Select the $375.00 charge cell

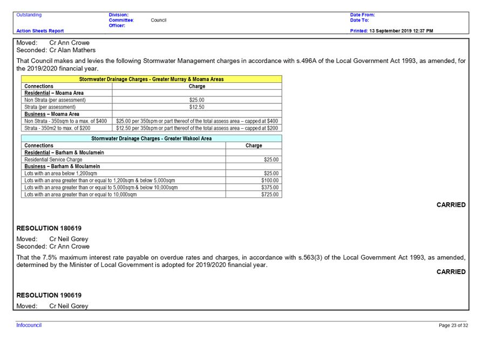[254, 187]
